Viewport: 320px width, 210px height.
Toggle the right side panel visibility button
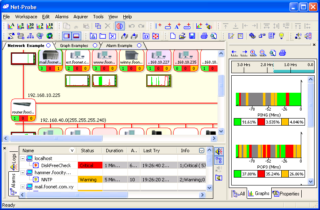[67, 36]
